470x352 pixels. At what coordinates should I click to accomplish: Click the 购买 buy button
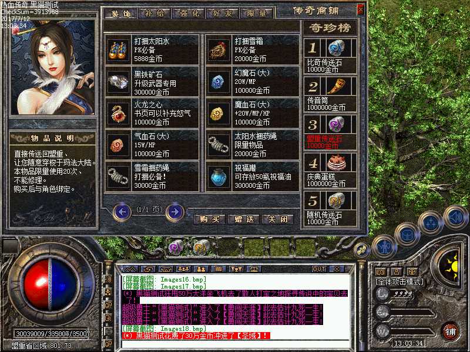pos(210,219)
